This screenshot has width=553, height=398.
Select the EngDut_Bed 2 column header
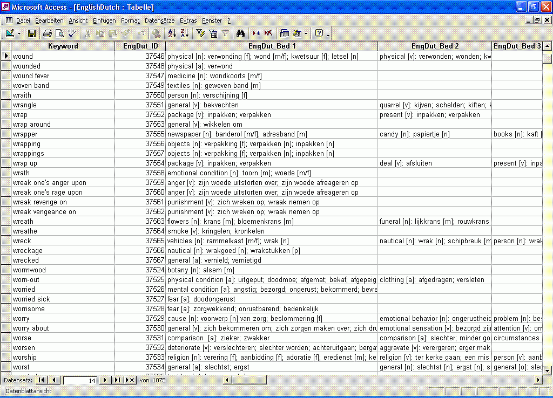(x=435, y=46)
